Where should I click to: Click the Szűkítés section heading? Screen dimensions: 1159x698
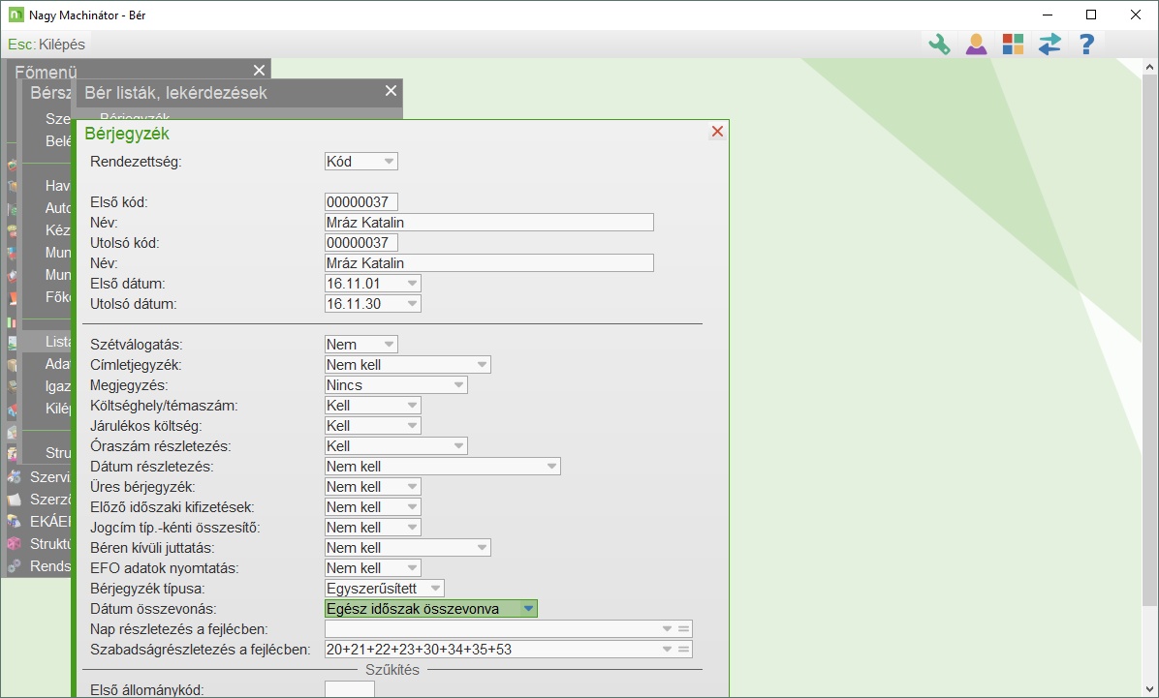click(392, 670)
